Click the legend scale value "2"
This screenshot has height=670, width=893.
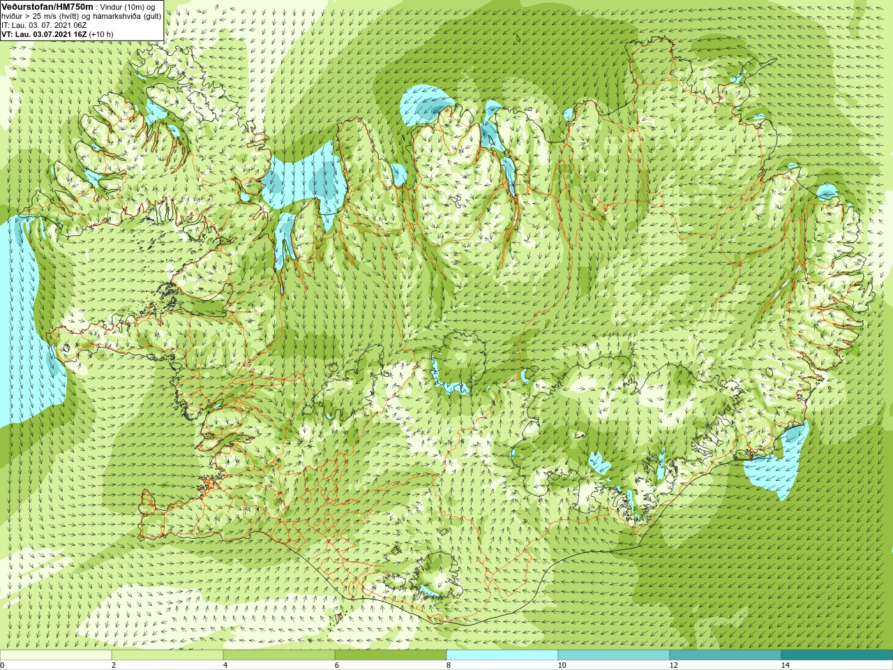click(114, 665)
